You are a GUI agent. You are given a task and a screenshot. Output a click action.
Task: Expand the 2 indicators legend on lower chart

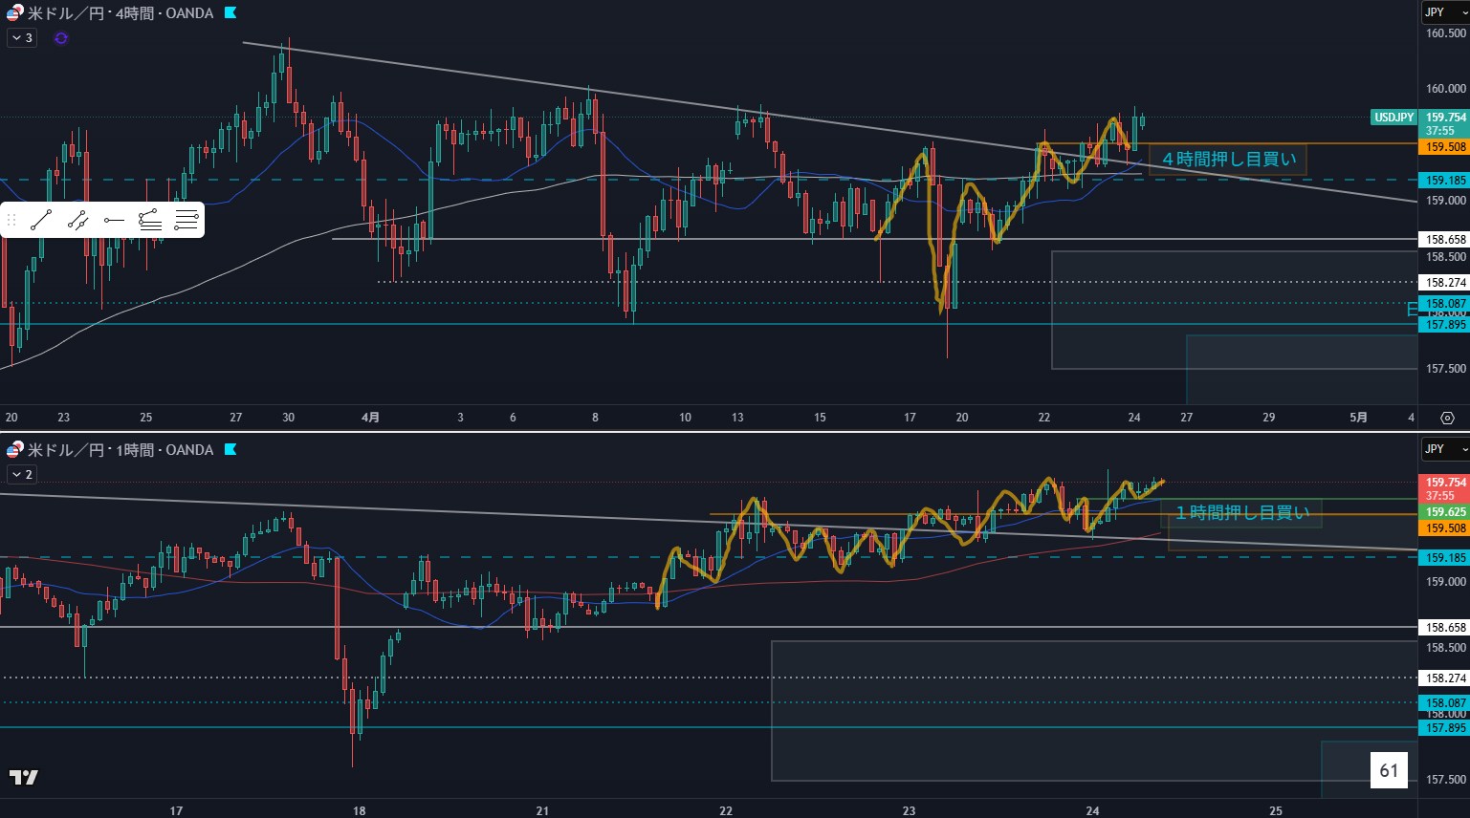(22, 474)
